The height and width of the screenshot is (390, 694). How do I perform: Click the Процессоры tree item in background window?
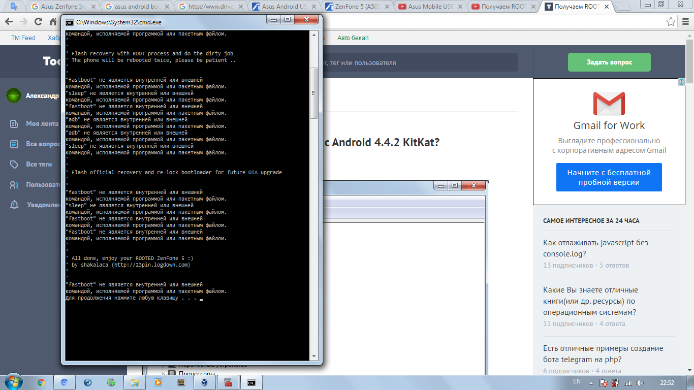pyautogui.click(x=196, y=374)
